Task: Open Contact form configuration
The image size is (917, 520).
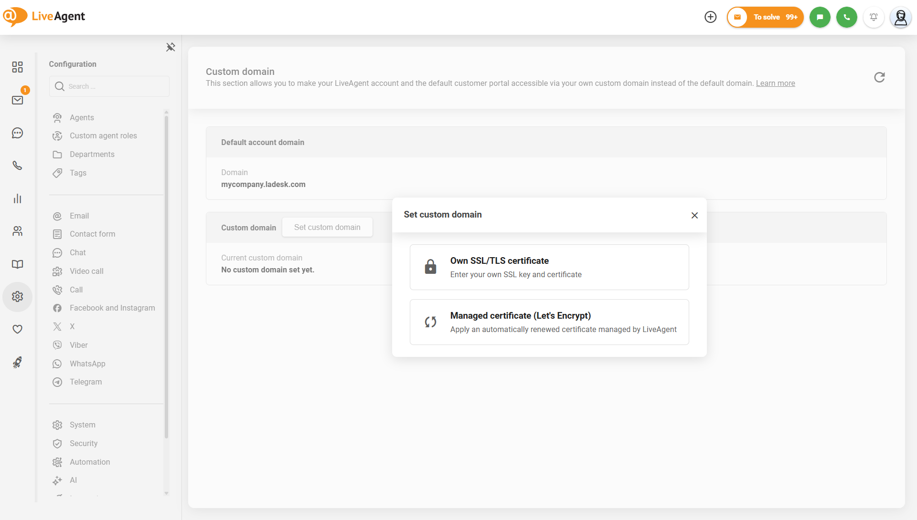Action: pyautogui.click(x=92, y=234)
